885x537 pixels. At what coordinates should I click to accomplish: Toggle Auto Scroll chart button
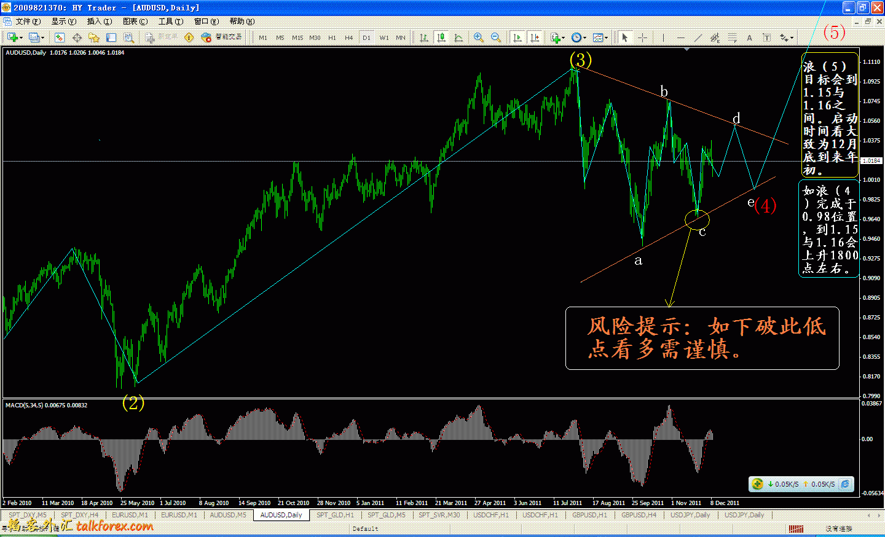click(517, 37)
